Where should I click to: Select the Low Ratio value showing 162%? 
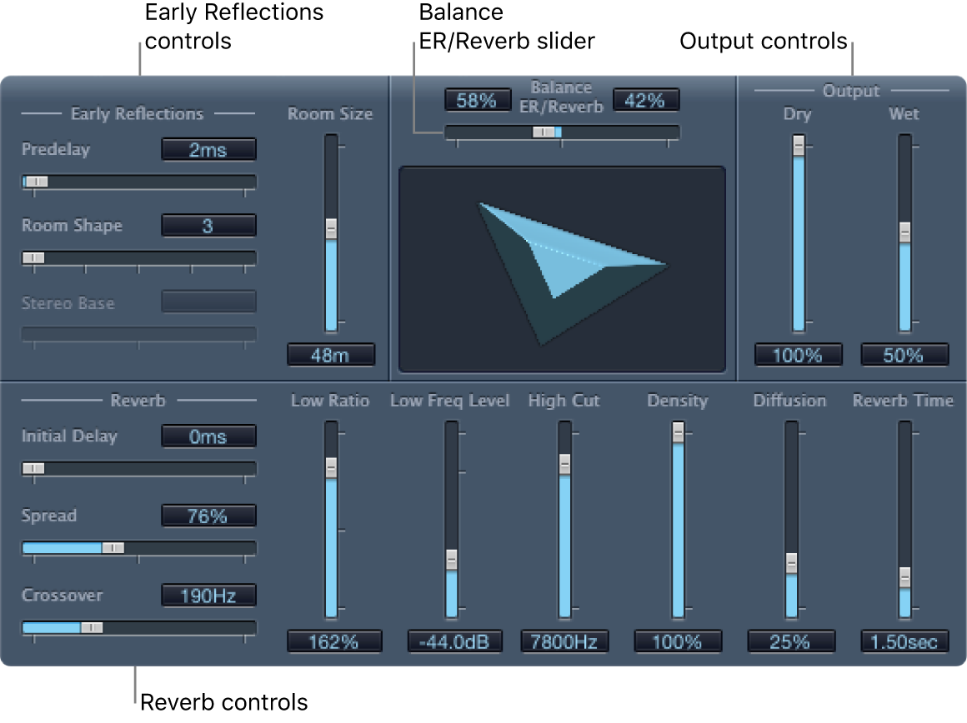pyautogui.click(x=334, y=641)
